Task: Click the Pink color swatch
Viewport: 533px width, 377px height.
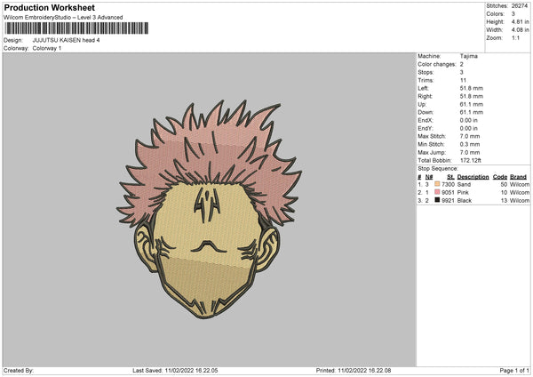Action: pyautogui.click(x=437, y=192)
